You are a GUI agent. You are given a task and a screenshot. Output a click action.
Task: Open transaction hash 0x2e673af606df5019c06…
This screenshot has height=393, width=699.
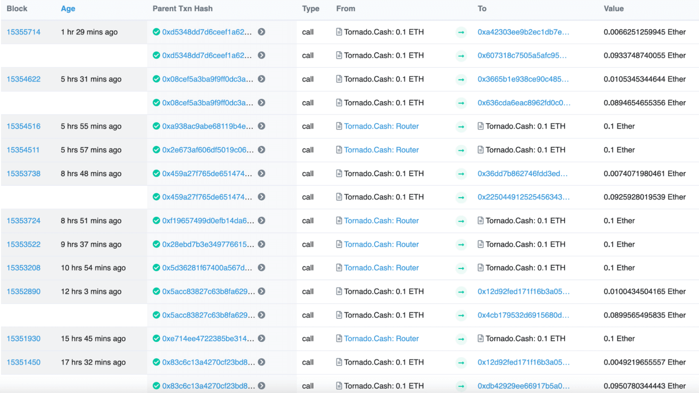pos(208,150)
